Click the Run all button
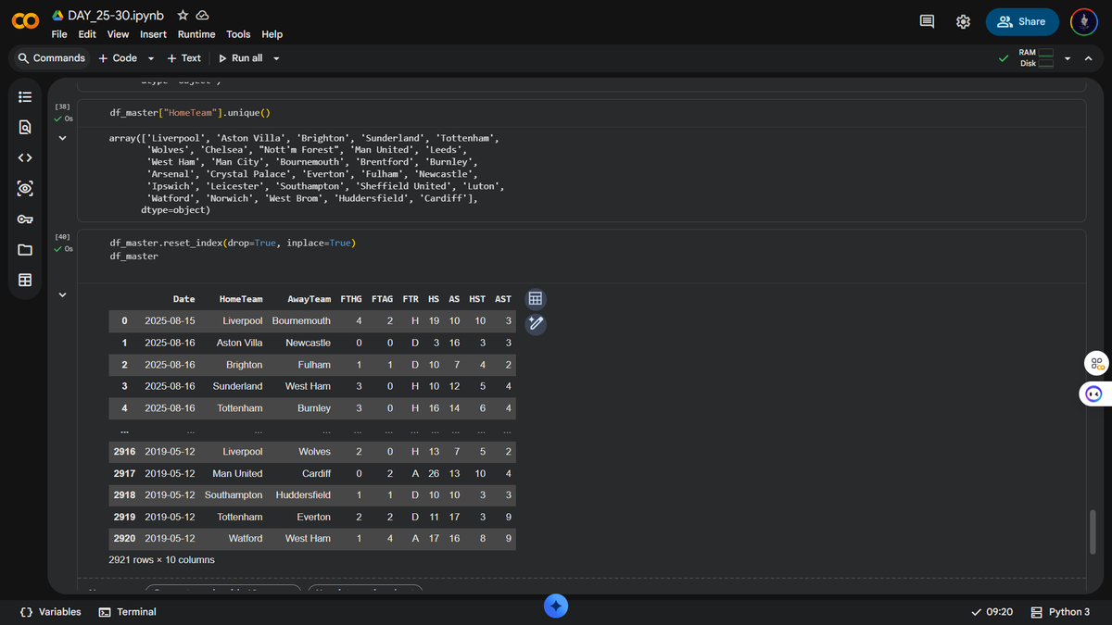 pyautogui.click(x=241, y=57)
